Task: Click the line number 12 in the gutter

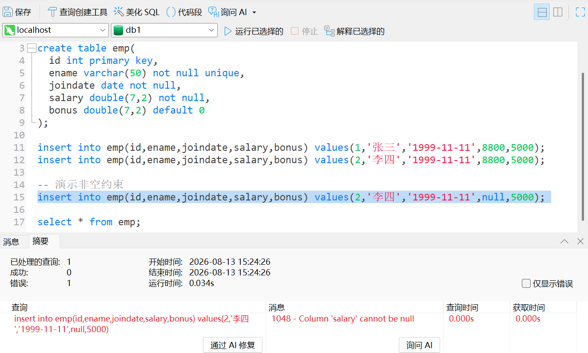Action: 19,160
